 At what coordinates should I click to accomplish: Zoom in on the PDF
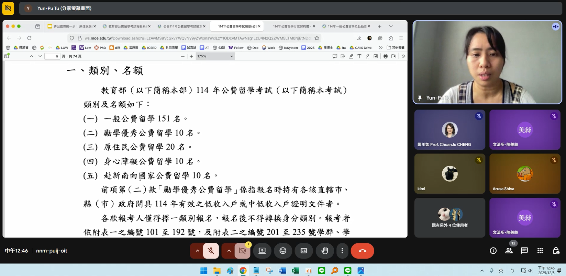click(x=191, y=56)
